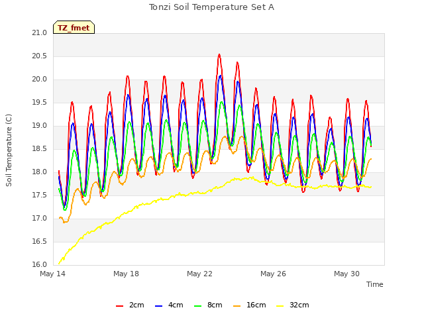Click the chart title Tonzi Soil Temperature Set A
Screen dimensions: 424x318
[x=211, y=7]
